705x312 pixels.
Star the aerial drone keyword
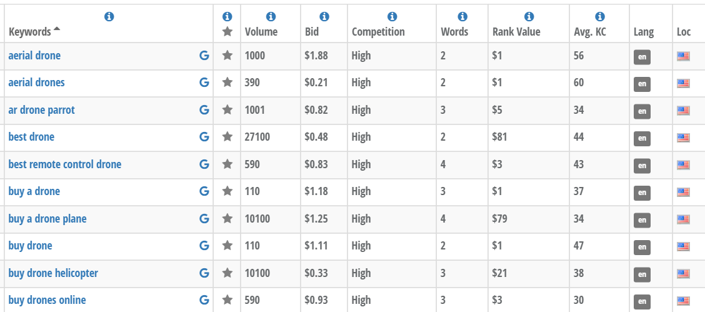[x=227, y=56]
